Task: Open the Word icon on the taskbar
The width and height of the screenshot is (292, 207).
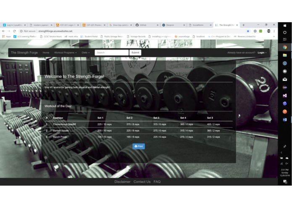Action: coord(285,120)
